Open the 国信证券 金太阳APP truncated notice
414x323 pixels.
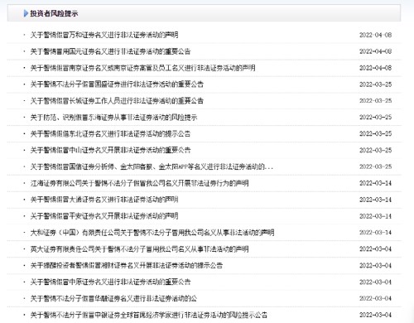click(152, 166)
